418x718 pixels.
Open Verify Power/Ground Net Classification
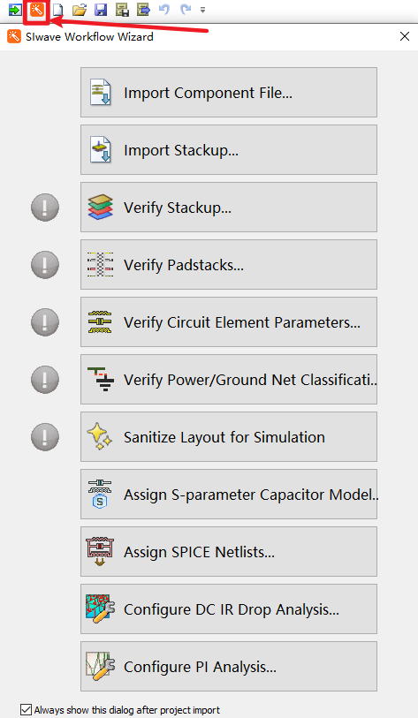tap(229, 379)
